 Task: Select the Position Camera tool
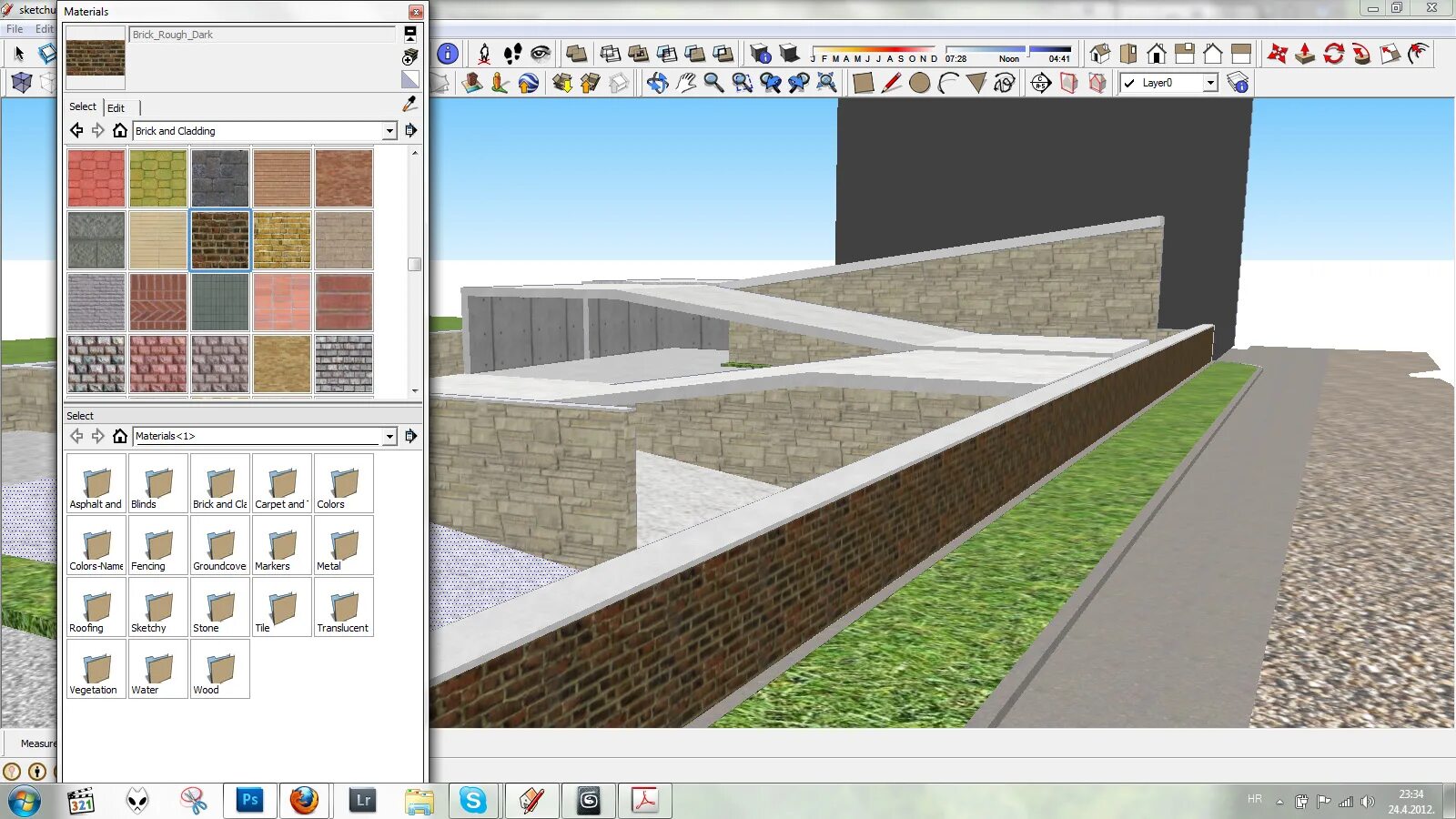[x=484, y=54]
